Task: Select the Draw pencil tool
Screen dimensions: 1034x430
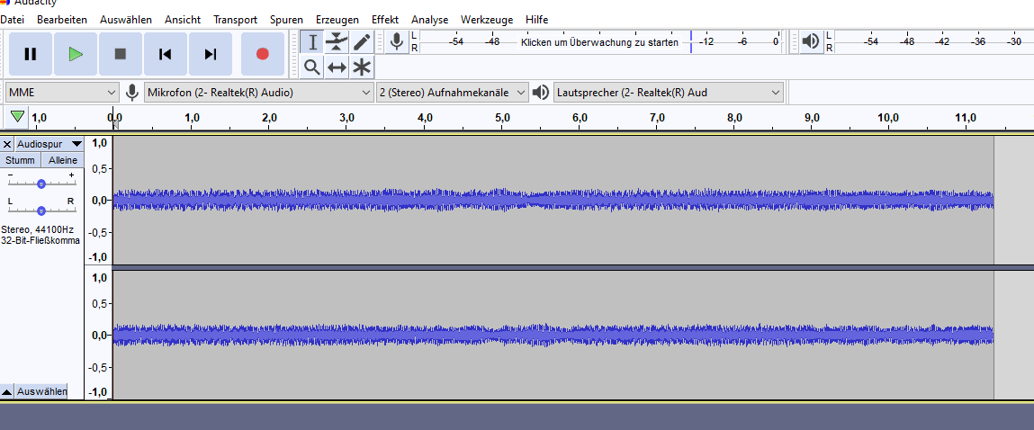Action: (362, 41)
